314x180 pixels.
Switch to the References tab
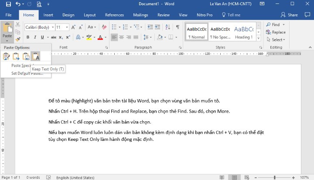(114, 15)
